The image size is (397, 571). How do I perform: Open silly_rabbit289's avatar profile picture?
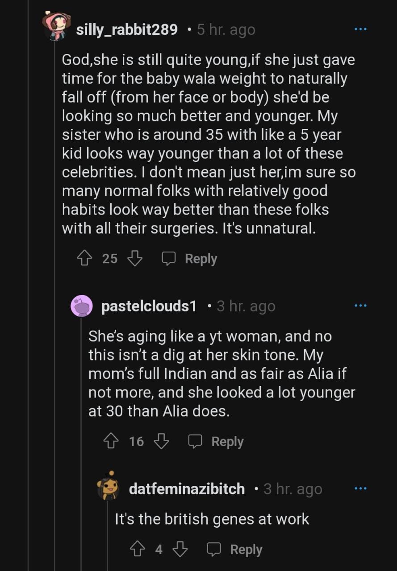coord(56,27)
